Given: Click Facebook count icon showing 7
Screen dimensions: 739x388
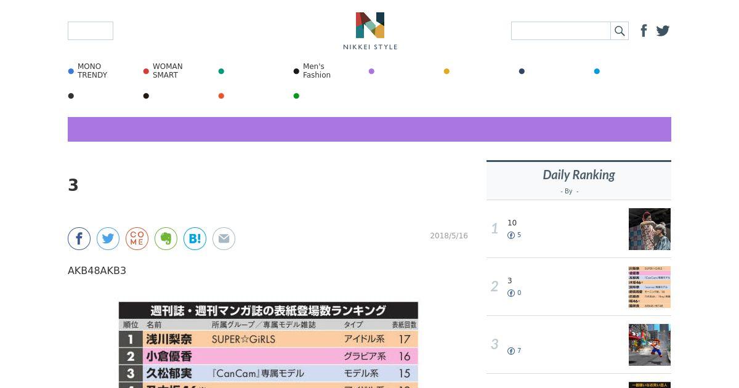Looking at the screenshot, I should click(511, 351).
